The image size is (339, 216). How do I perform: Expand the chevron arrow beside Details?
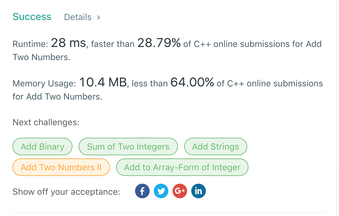(99, 17)
